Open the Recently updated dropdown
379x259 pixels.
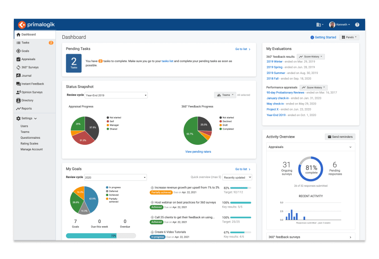[238, 177]
